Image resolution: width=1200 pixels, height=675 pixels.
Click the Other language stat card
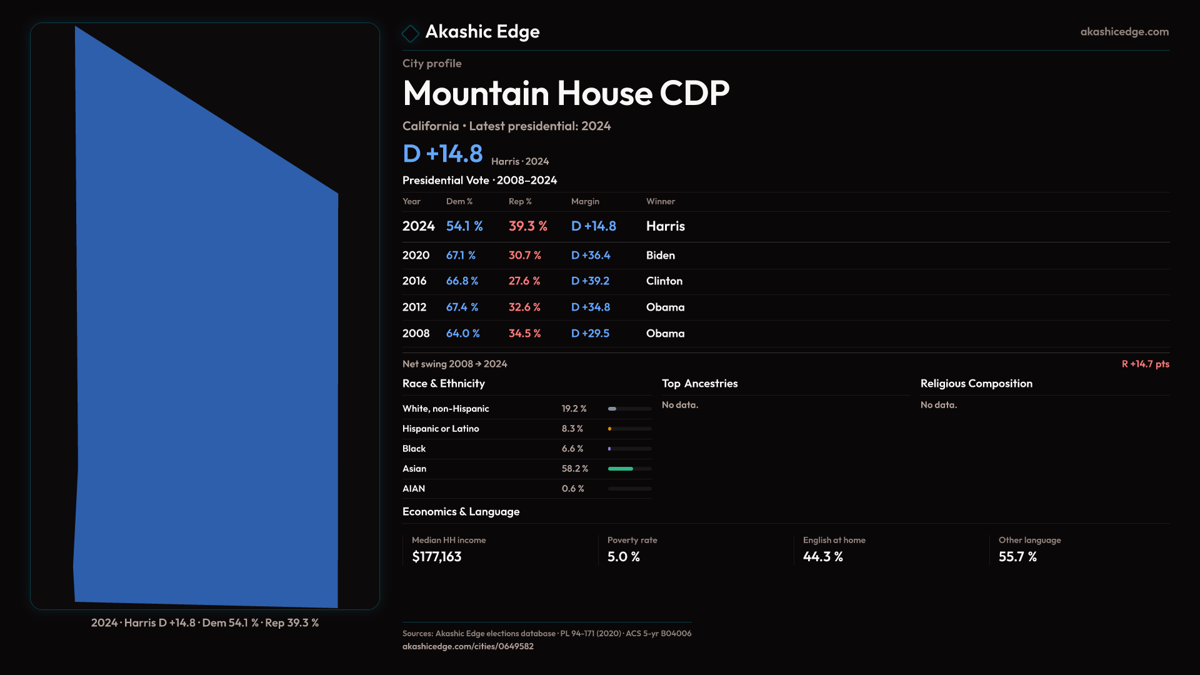(x=1029, y=549)
